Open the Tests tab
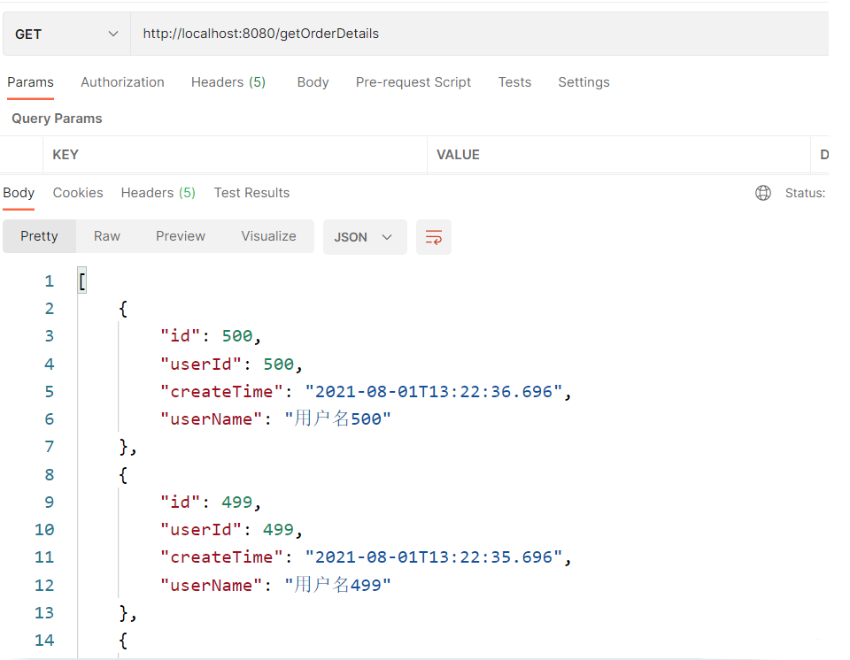This screenshot has height=660, width=850. [x=514, y=82]
